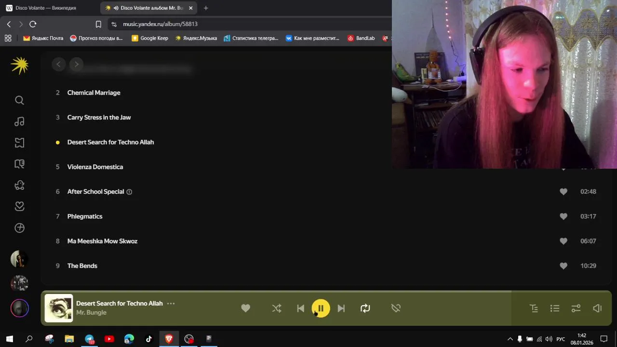Open the rocking horse kids sidebar icon
The width and height of the screenshot is (617, 347).
19,185
